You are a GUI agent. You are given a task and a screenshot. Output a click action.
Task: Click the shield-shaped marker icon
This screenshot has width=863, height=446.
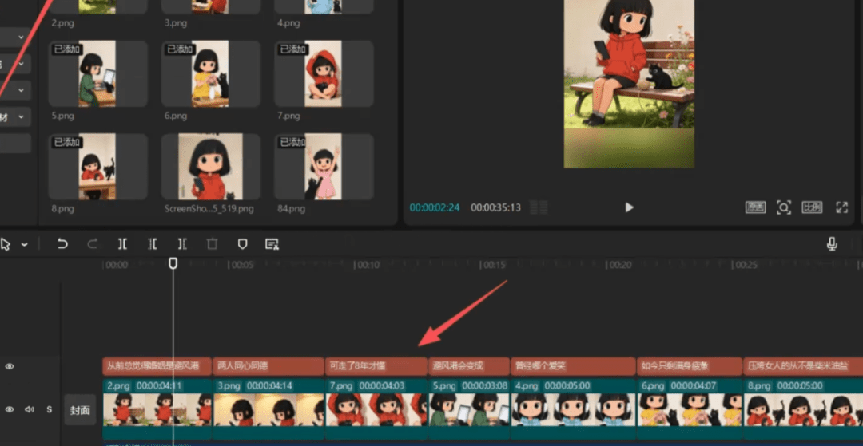click(x=242, y=244)
